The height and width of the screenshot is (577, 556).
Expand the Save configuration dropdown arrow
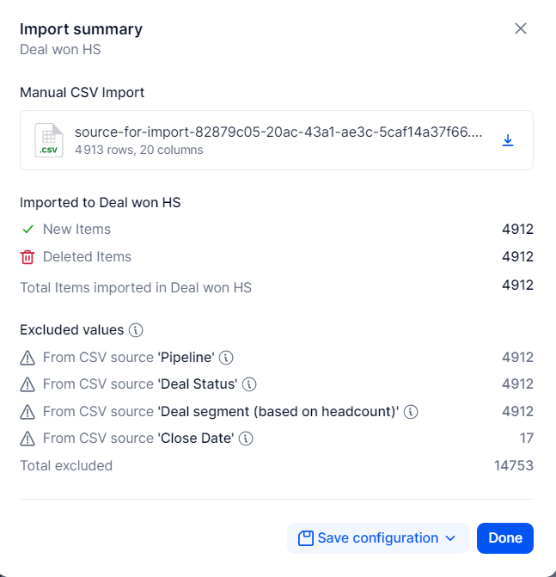point(450,538)
